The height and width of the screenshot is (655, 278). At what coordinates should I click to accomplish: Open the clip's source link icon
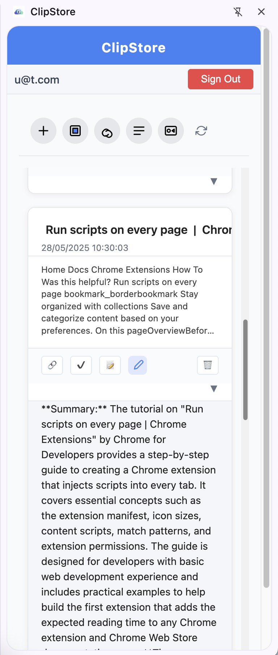coord(52,365)
